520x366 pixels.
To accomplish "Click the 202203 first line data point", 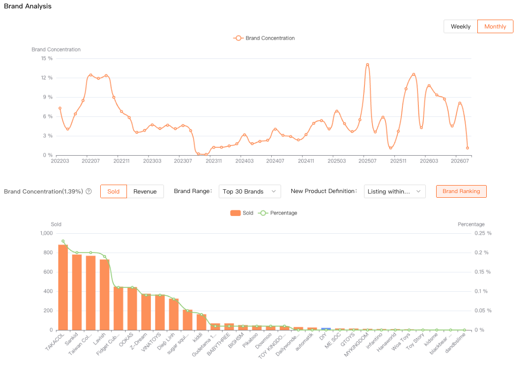I will tap(60, 108).
